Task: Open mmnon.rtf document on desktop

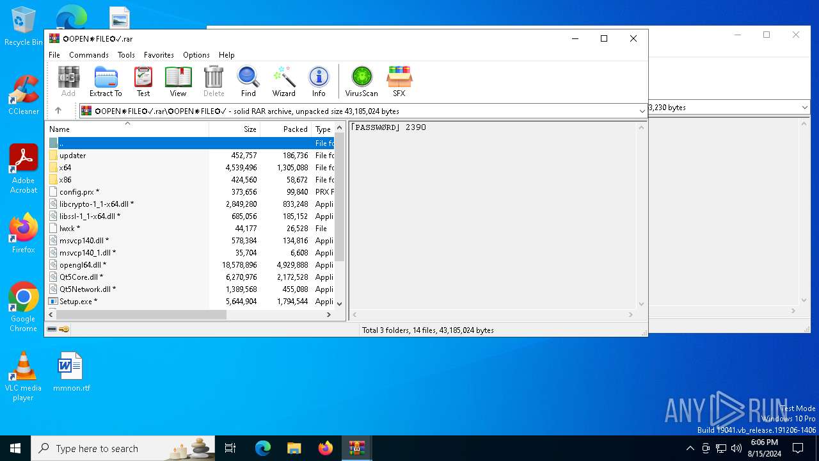Action: (71, 371)
